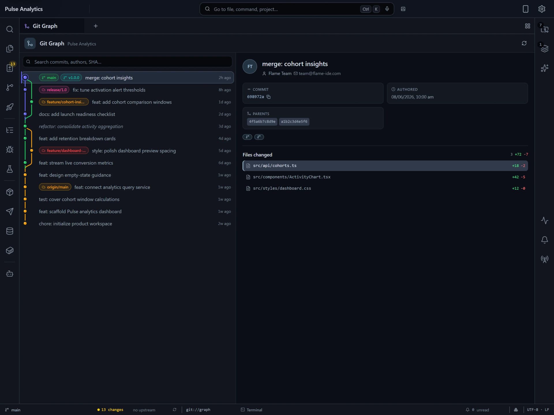Select commit chore: initialize product workspace
This screenshot has width=554, height=415.
128,224
